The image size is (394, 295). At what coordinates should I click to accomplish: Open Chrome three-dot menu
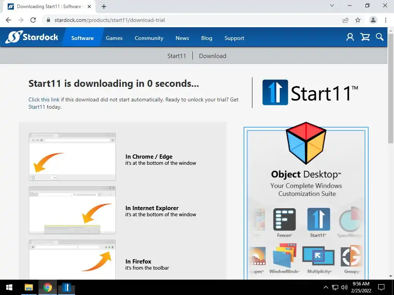[x=386, y=20]
